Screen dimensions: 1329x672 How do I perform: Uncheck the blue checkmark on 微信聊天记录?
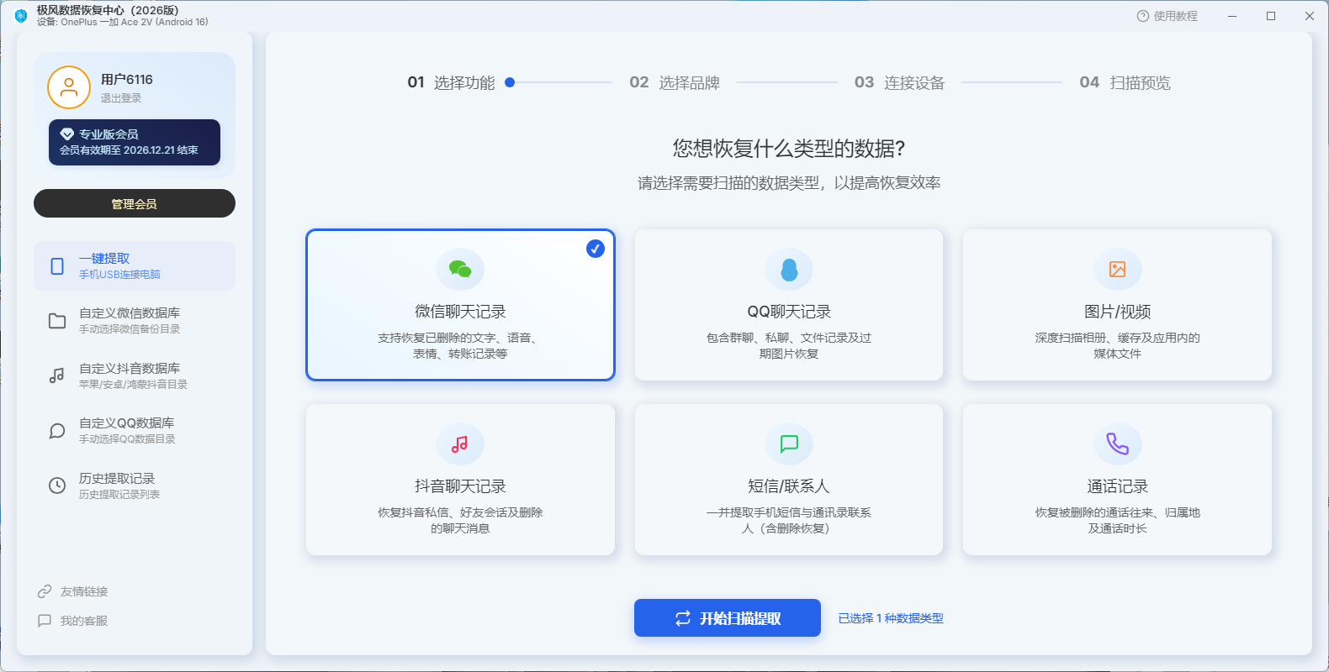coord(596,249)
